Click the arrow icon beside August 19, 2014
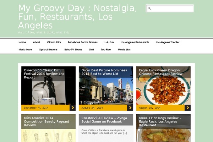 click(x=187, y=108)
